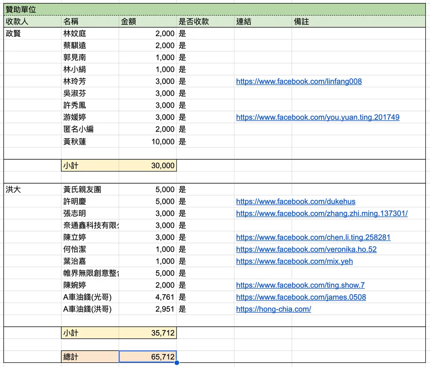Select the 政賢 payee cell
This screenshot has height=367, width=430.
click(x=32, y=34)
